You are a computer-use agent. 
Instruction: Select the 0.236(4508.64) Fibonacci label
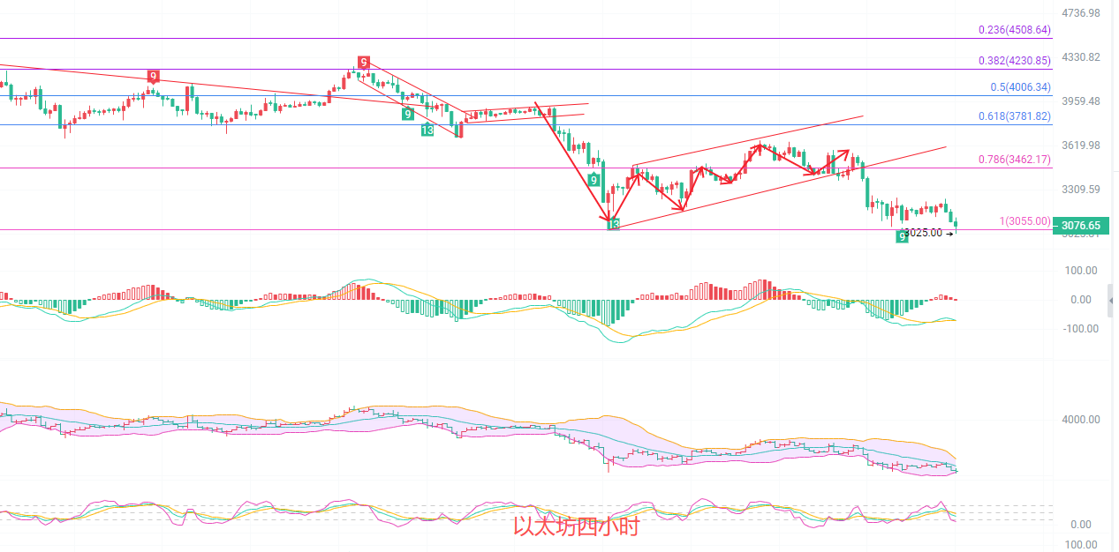(1014, 30)
